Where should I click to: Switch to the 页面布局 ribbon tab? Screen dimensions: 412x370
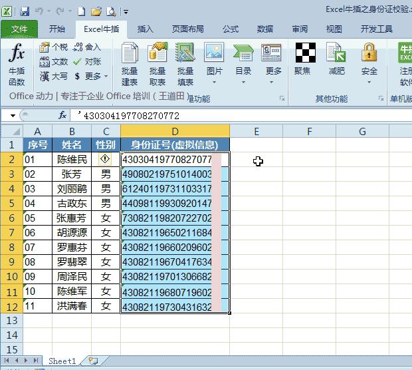[188, 29]
